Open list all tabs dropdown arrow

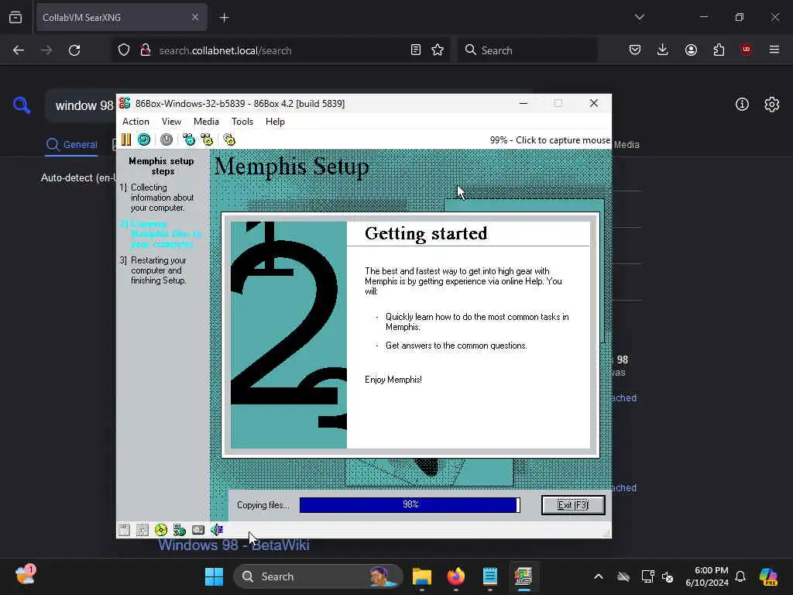640,17
